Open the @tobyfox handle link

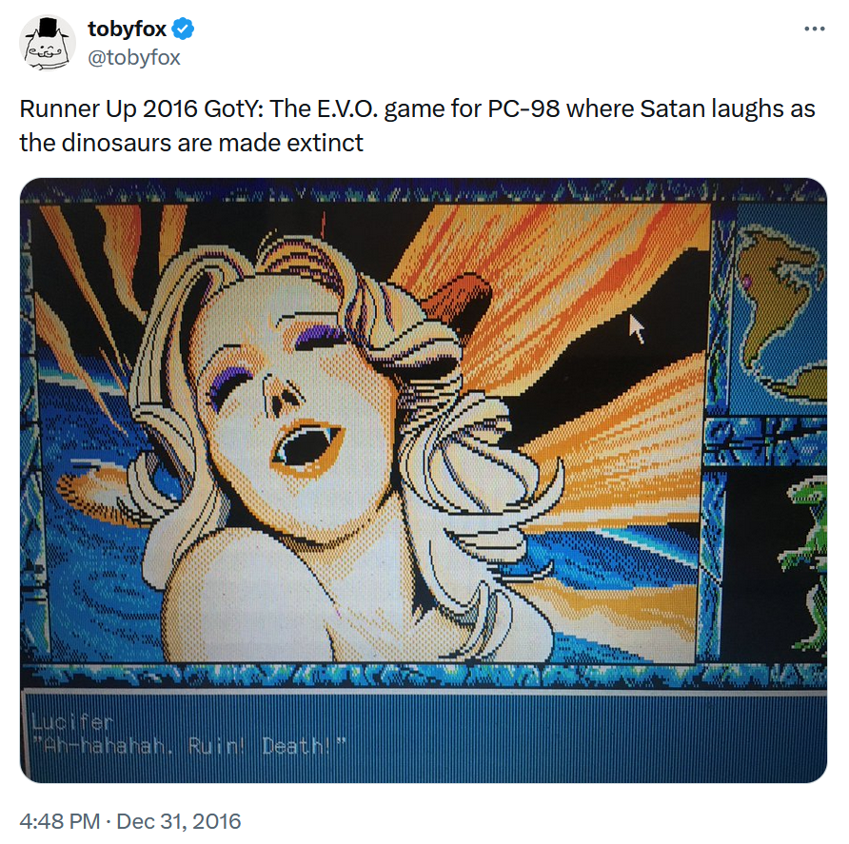pos(134,57)
